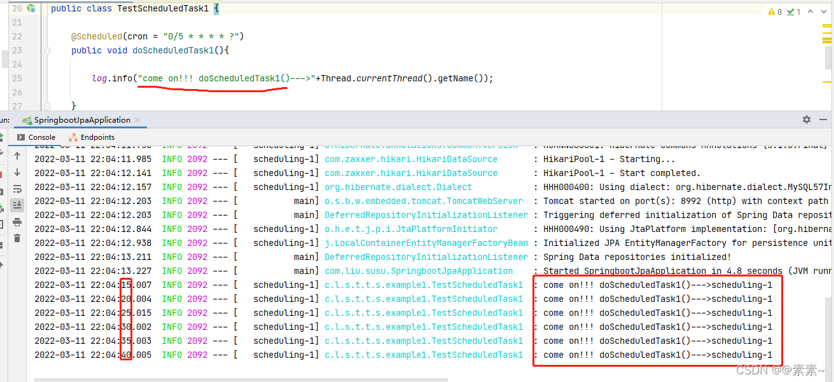
Task: Click line number 25 in the gutter
Action: point(17,78)
